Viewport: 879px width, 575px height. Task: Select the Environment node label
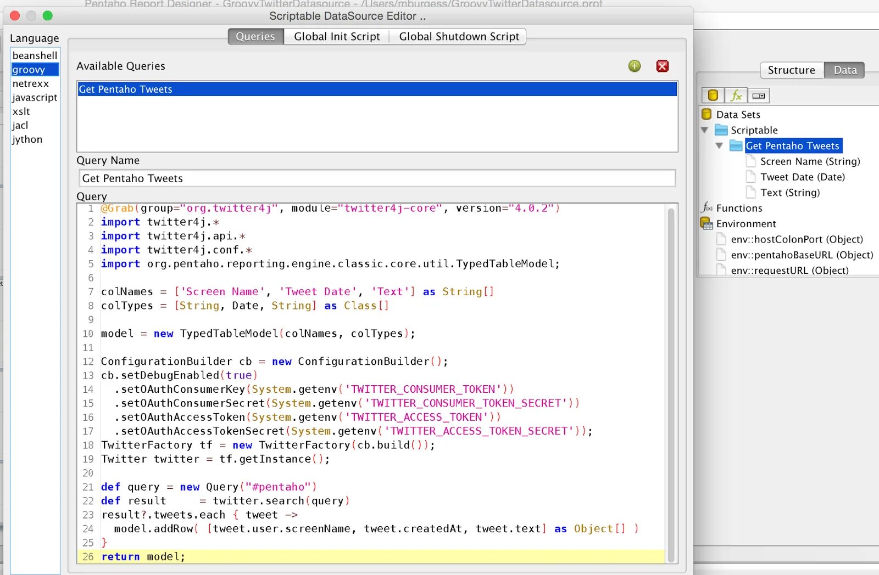[x=746, y=224]
